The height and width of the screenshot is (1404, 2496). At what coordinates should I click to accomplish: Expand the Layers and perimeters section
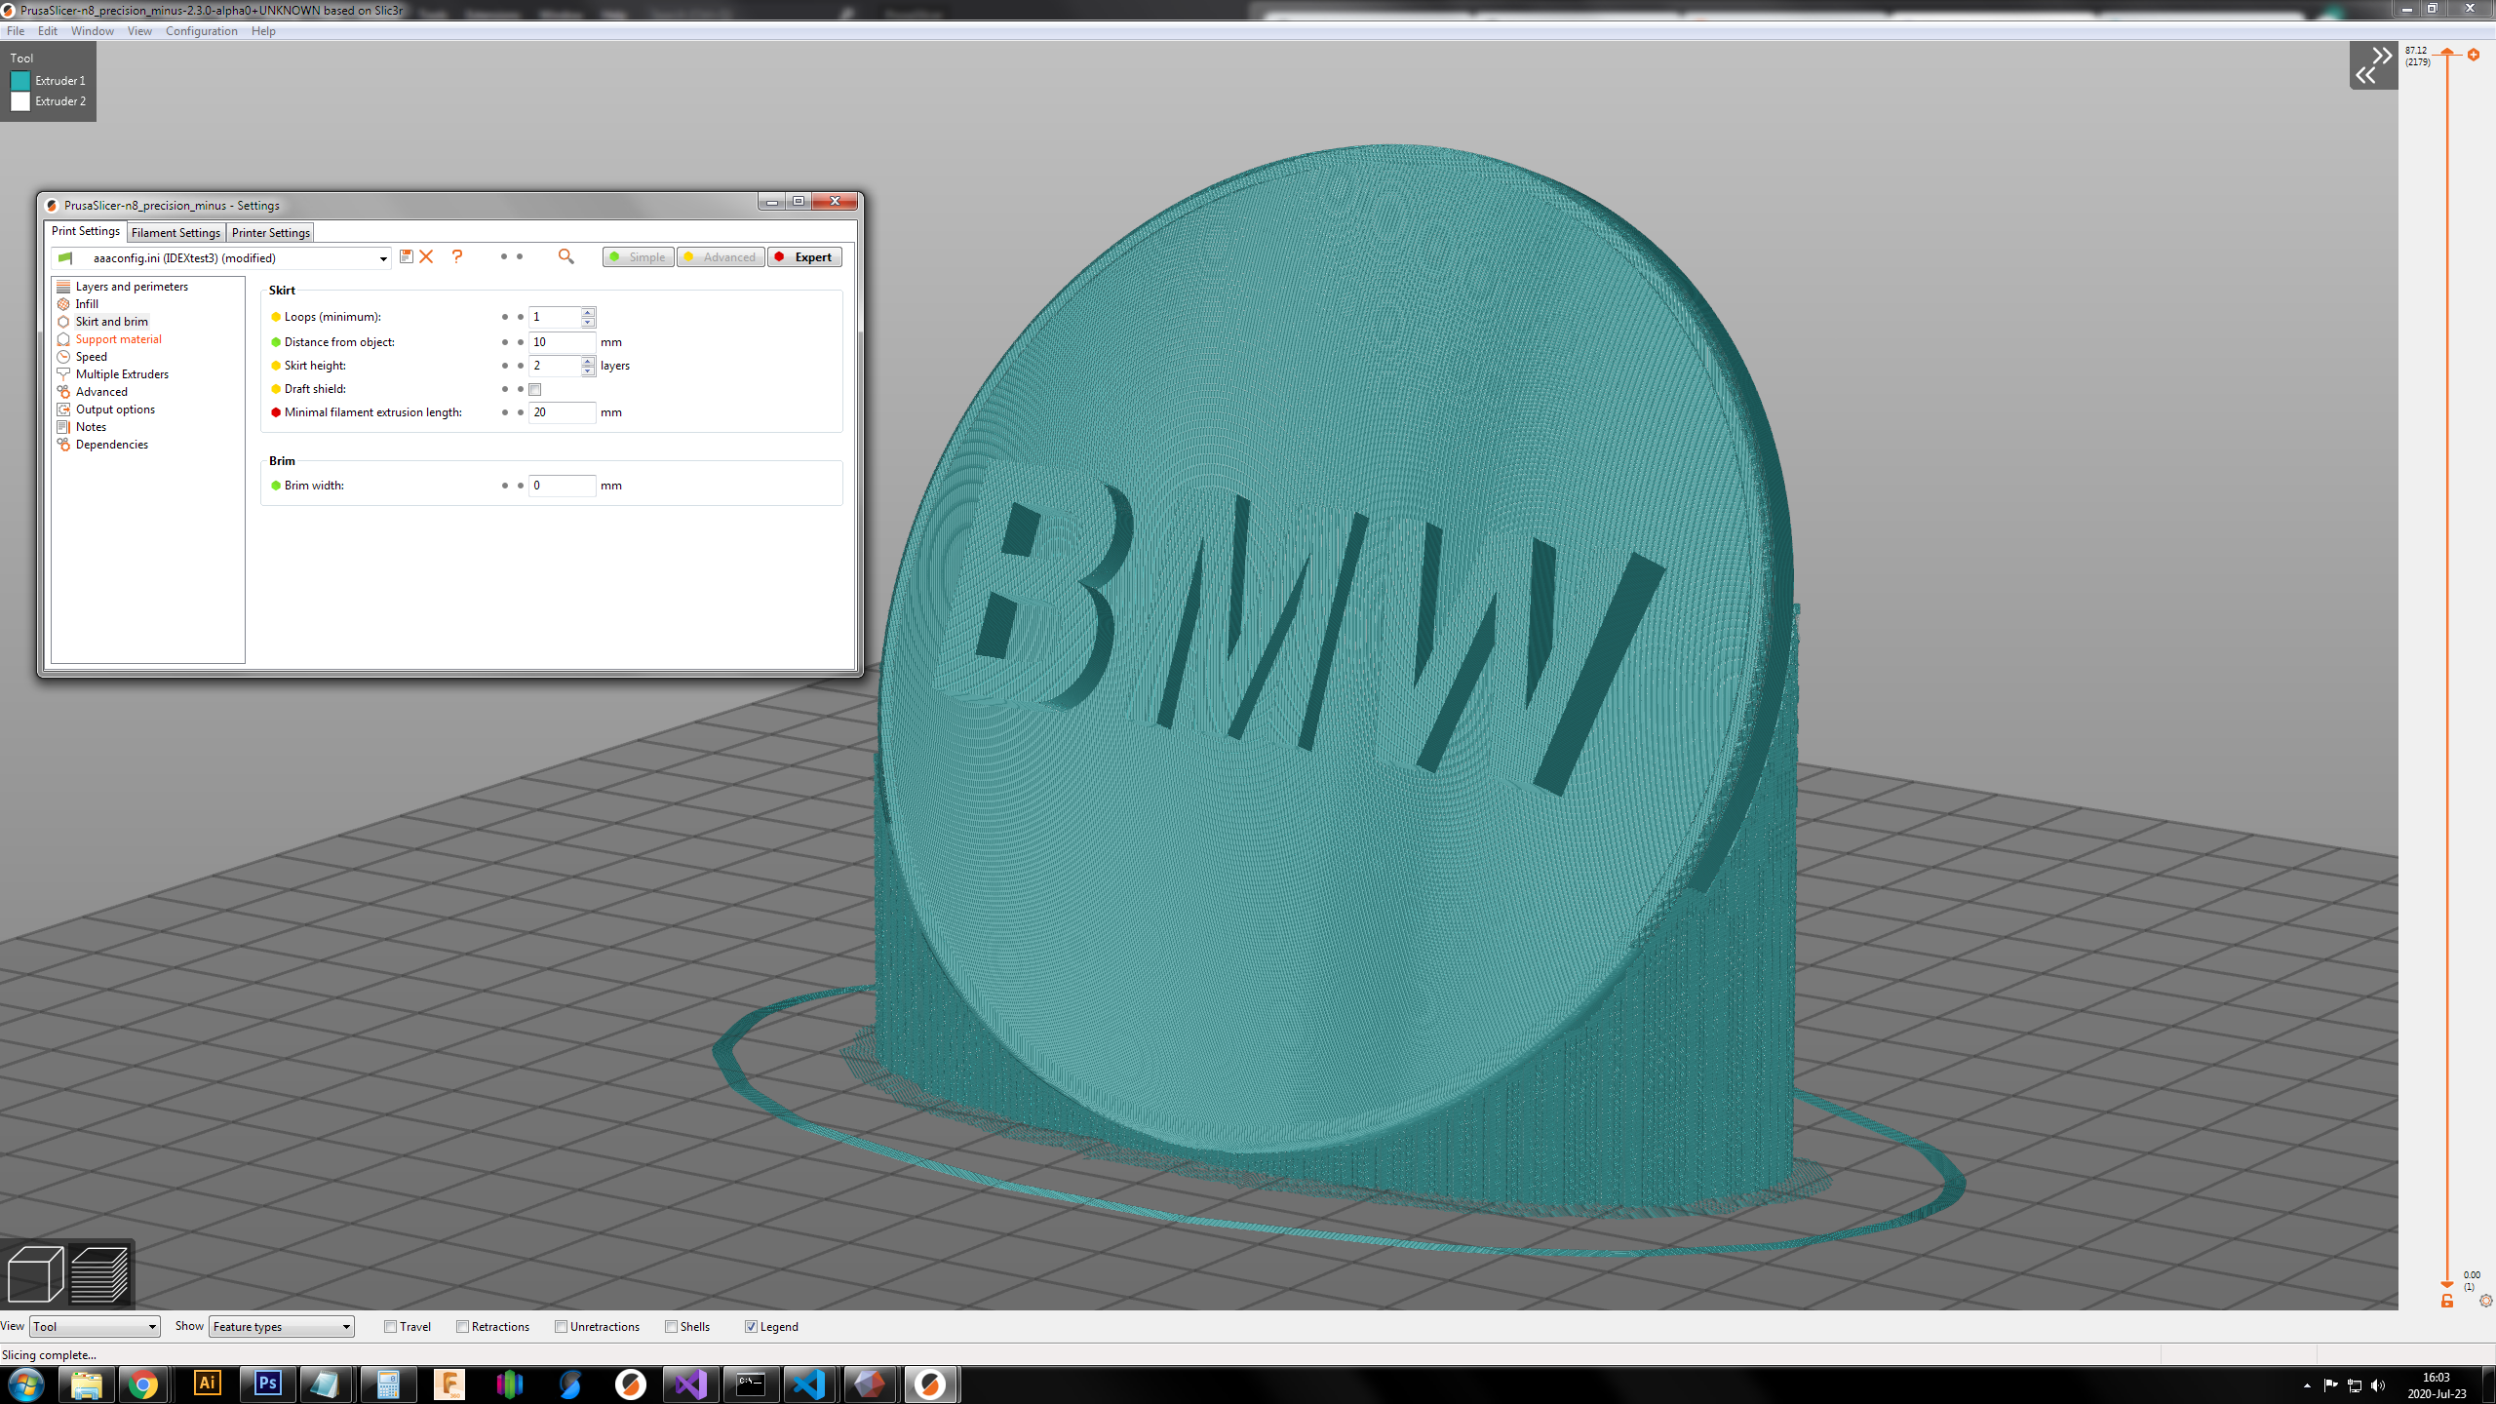click(131, 287)
